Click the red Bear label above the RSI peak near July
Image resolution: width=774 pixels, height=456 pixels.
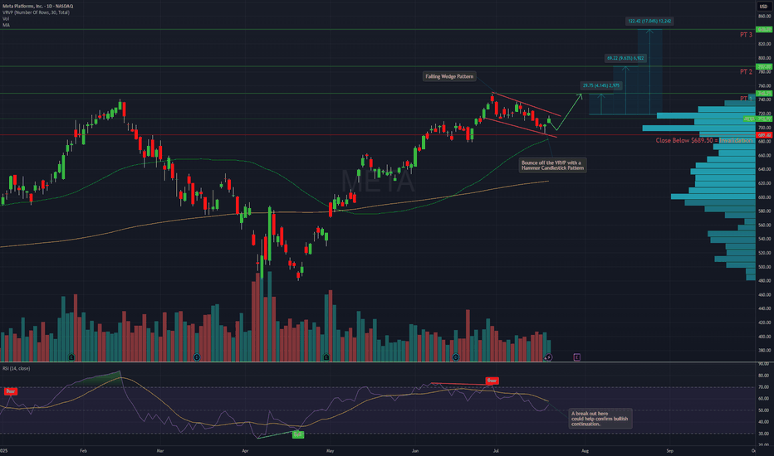[492, 381]
